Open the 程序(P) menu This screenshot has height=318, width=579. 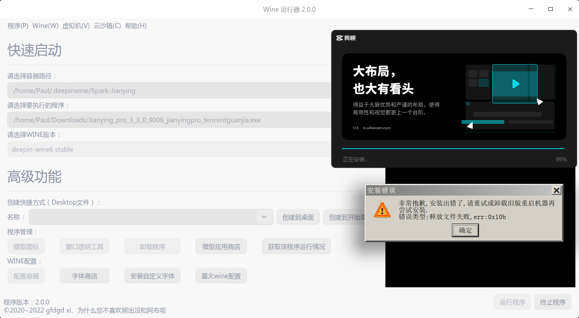pyautogui.click(x=18, y=26)
